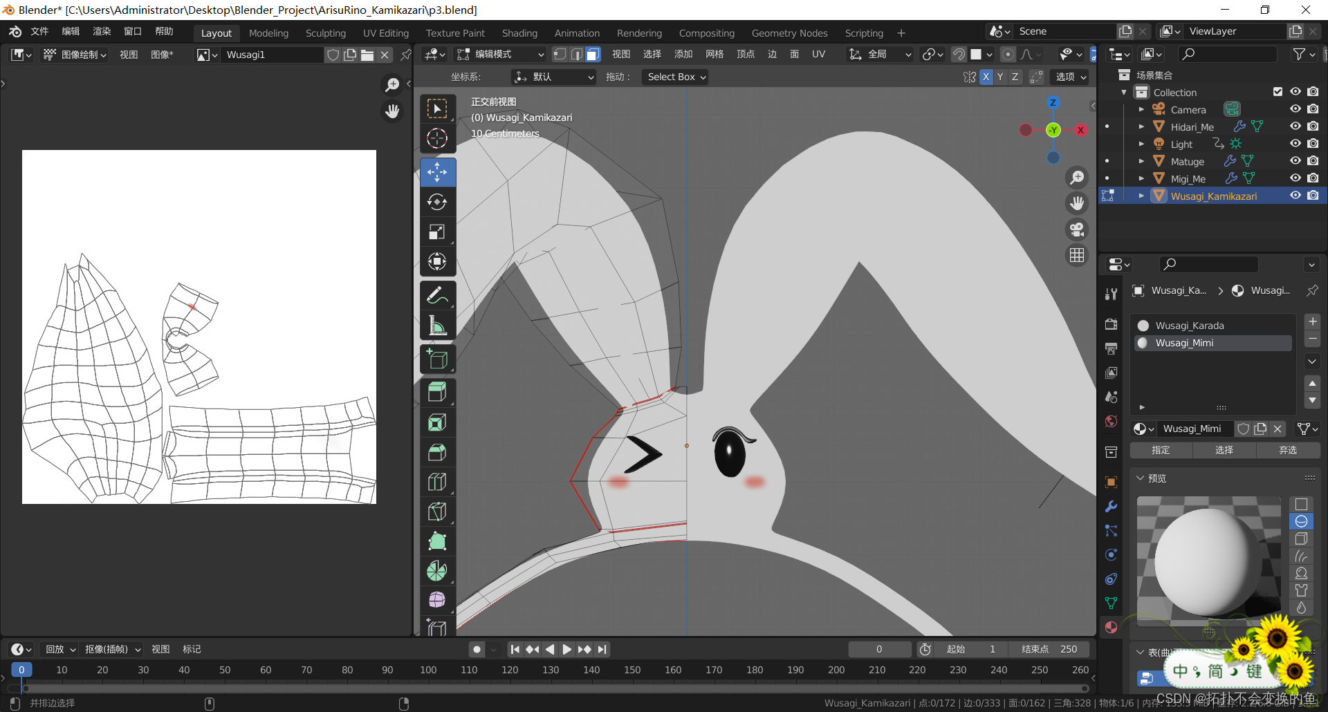
Task: Select the Move tool in viewport toolbar
Action: tap(437, 172)
